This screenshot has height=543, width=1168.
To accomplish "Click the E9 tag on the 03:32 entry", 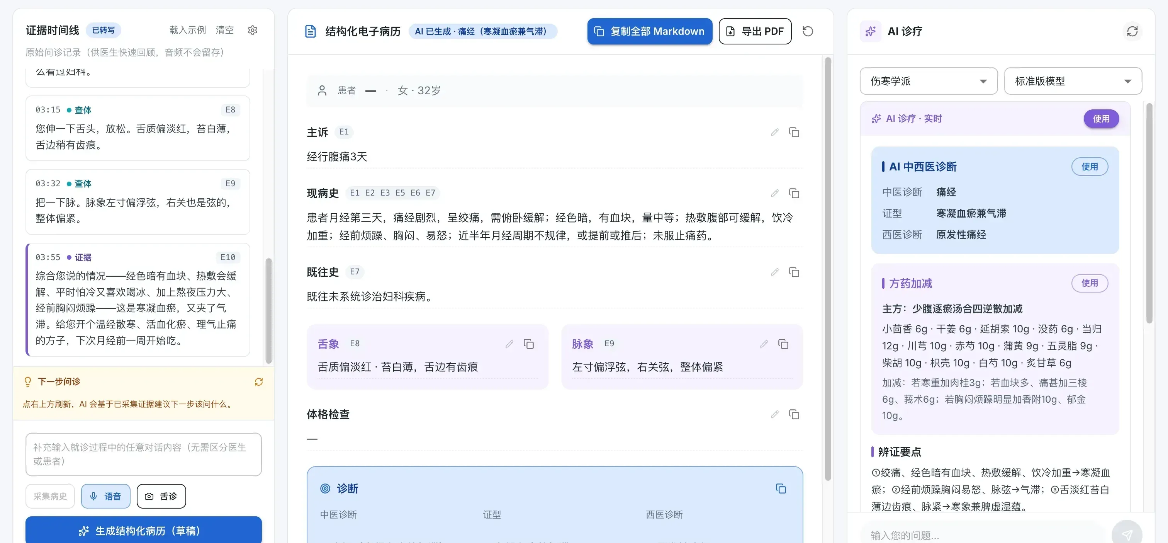I will [230, 183].
